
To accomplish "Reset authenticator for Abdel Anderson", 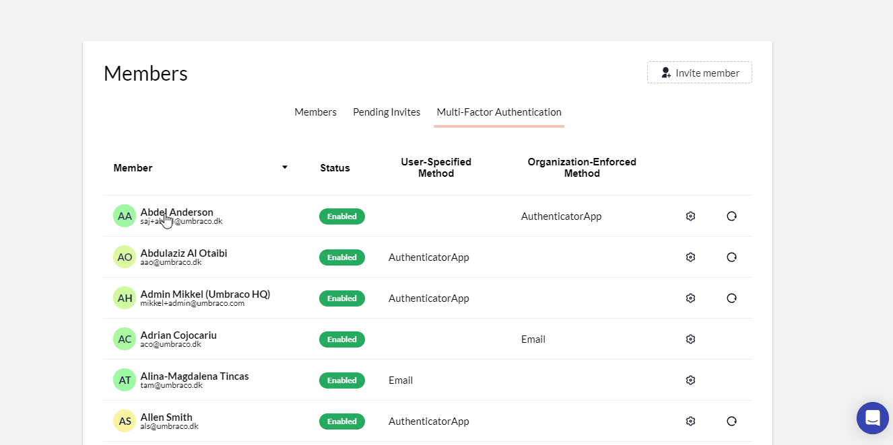I will pos(732,216).
